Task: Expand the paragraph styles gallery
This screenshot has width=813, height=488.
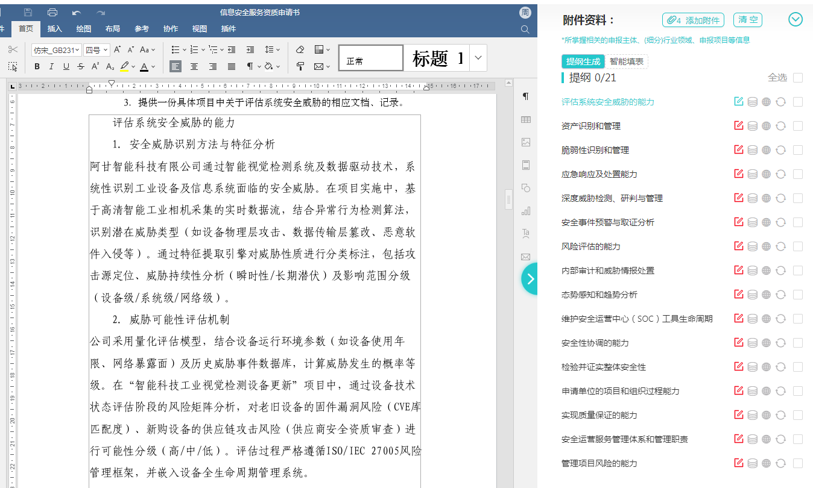Action: [478, 58]
